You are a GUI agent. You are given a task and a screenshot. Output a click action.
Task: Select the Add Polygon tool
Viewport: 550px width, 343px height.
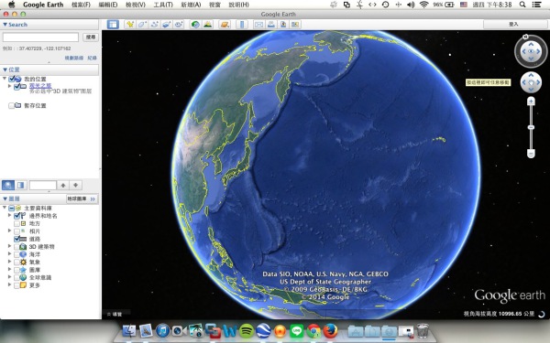pyautogui.click(x=142, y=24)
